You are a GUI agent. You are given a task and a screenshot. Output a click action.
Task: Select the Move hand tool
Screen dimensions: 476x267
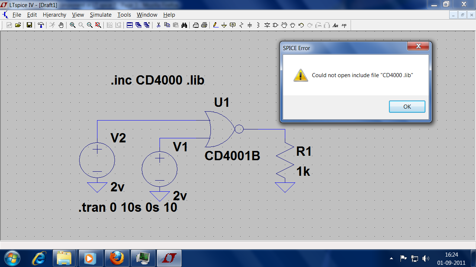(x=284, y=25)
